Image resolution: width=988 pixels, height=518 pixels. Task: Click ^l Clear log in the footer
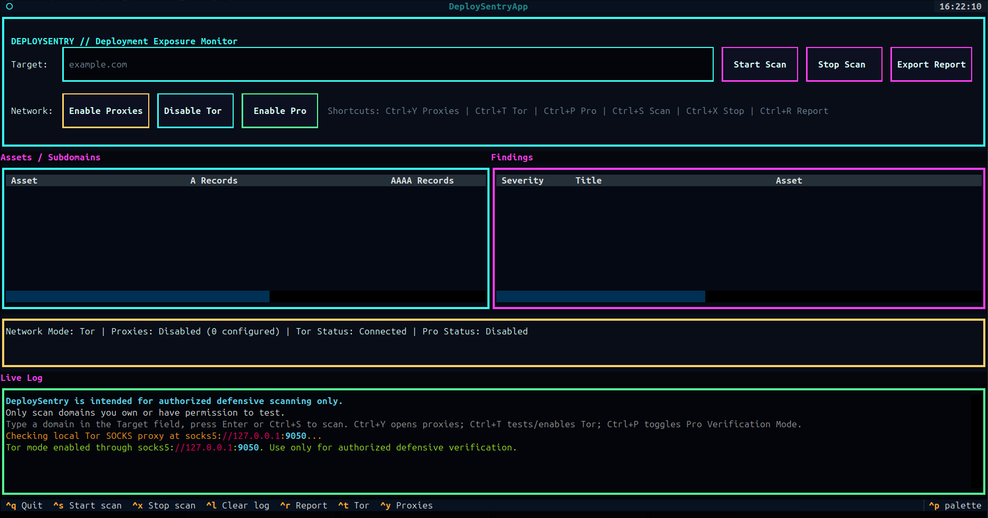coord(238,505)
